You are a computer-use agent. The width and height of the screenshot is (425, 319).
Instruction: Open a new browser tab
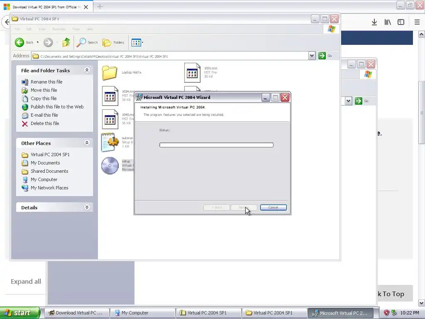pyautogui.click(x=100, y=7)
